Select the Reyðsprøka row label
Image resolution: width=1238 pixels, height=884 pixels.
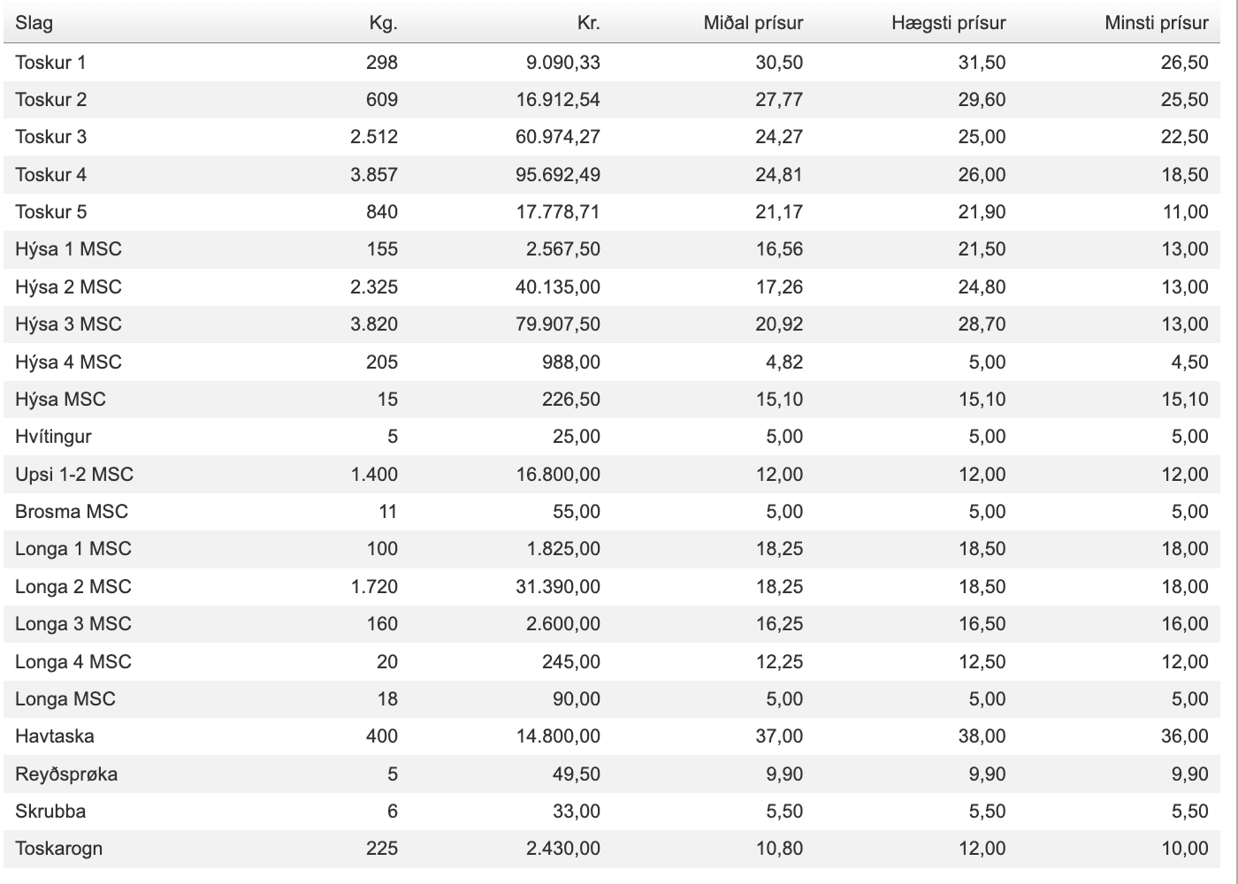66,774
